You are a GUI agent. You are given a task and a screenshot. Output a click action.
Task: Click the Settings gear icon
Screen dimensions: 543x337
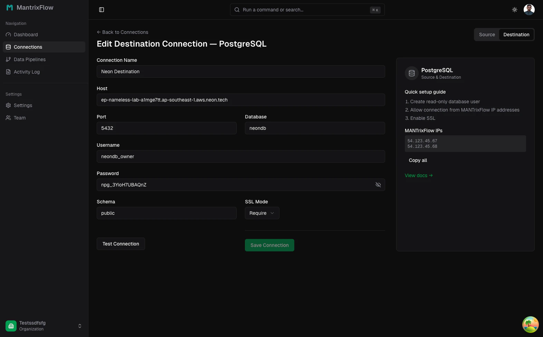click(x=8, y=105)
